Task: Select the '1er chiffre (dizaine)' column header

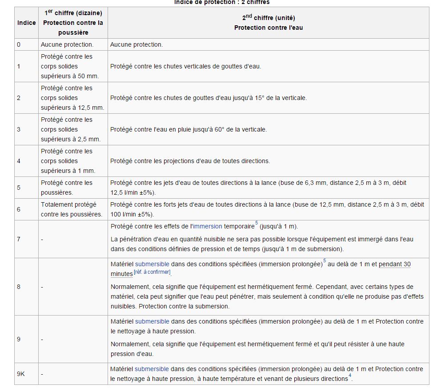Action: click(73, 23)
